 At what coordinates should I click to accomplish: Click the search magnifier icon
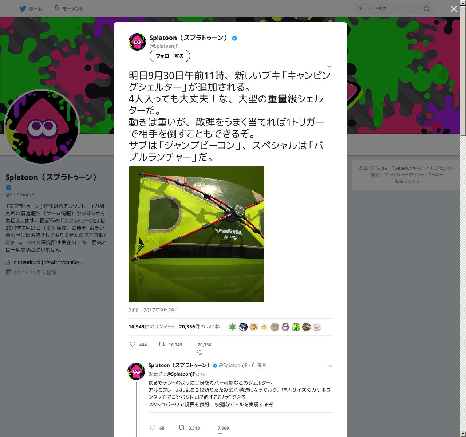[x=427, y=9]
